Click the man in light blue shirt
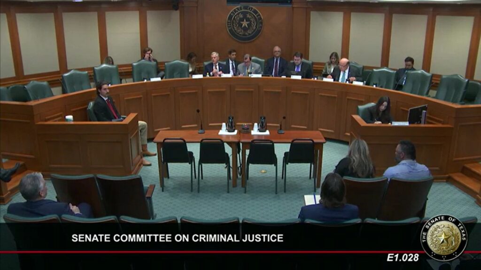The height and width of the screenshot is (270, 481). coord(407,160)
